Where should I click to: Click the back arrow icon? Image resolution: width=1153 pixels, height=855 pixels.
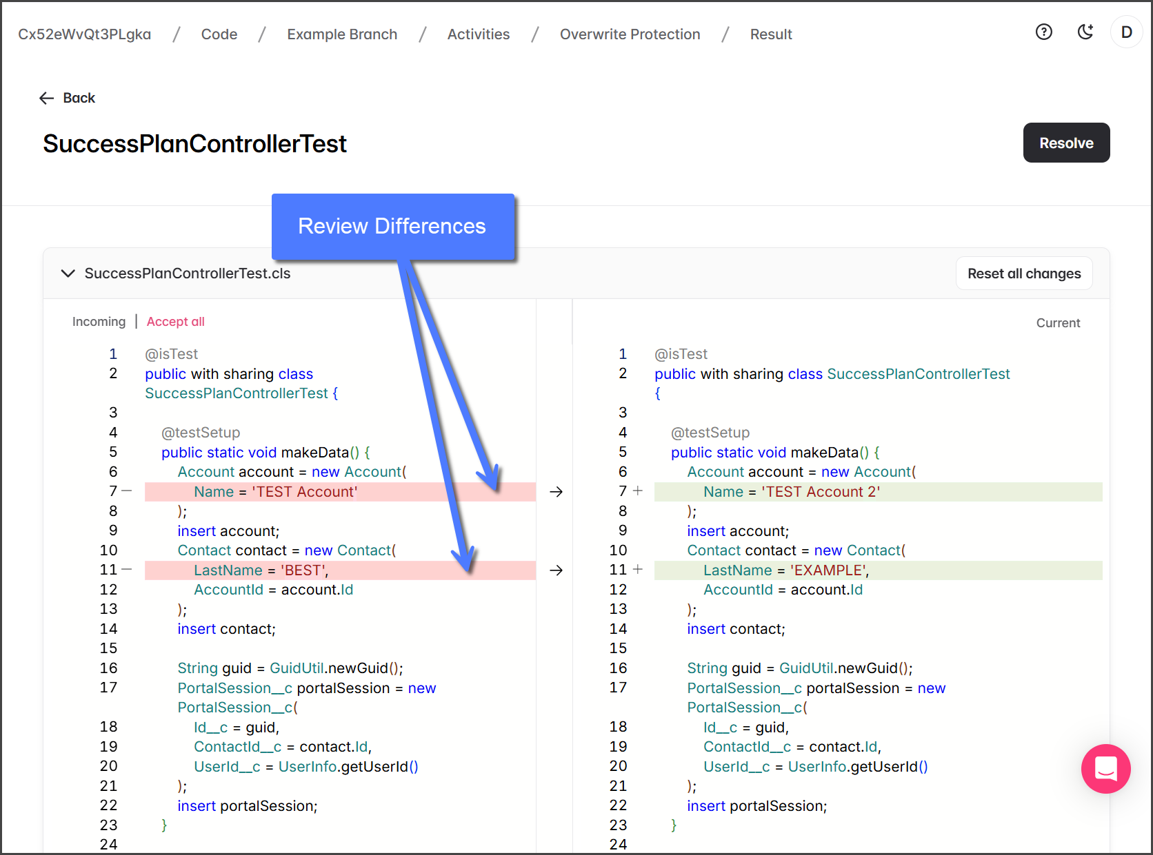pyautogui.click(x=47, y=98)
